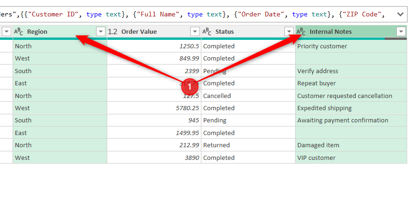Screen dimensions: 410x211
Task: Select the Internal Notes column header
Action: point(351,32)
